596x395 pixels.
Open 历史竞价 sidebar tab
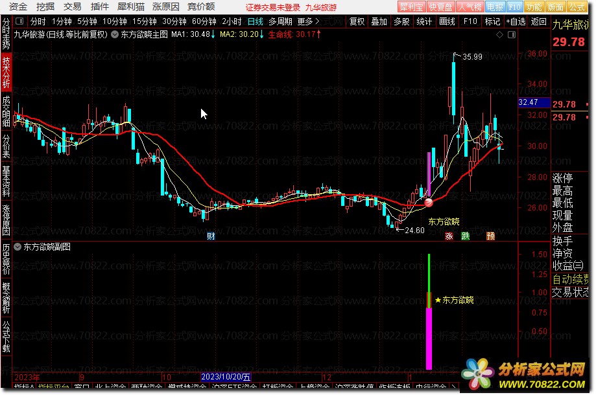6,259
